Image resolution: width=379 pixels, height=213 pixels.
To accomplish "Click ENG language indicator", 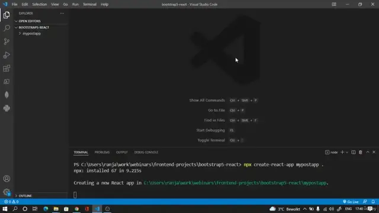I will 348,209.
